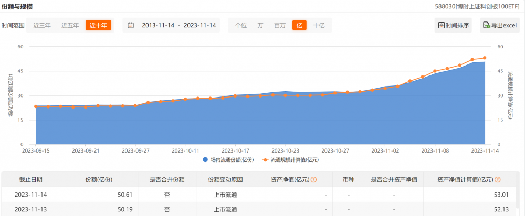Switch unit to 个位
The width and height of the screenshot is (525, 216).
(241, 25)
